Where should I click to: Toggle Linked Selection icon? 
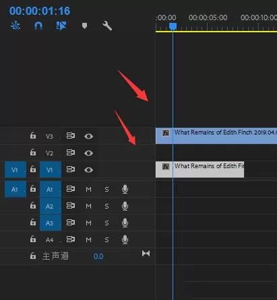coord(61,26)
